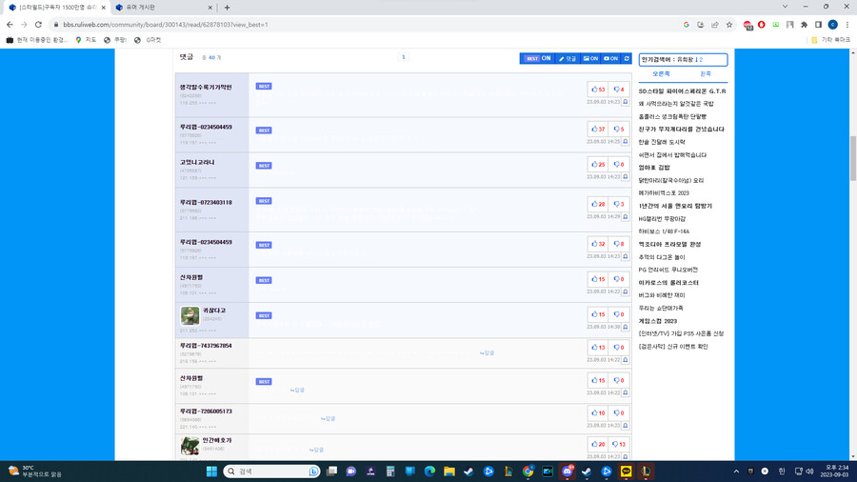Click the share page icon in address bar
The image size is (857, 482).
(x=715, y=25)
